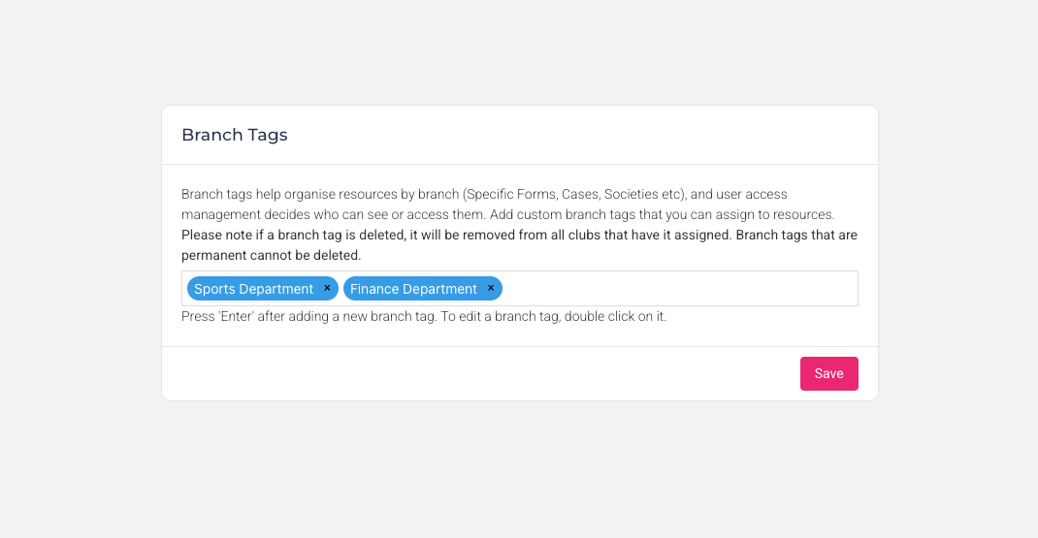Click the word 'Finance' in the second tag
The height and width of the screenshot is (538, 1038).
(x=374, y=289)
